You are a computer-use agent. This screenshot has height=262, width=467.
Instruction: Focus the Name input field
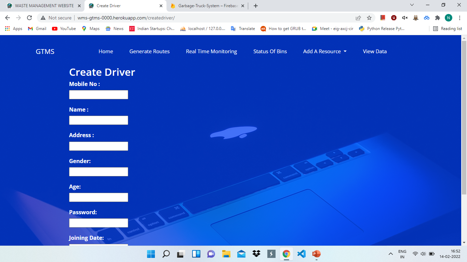[x=98, y=120]
